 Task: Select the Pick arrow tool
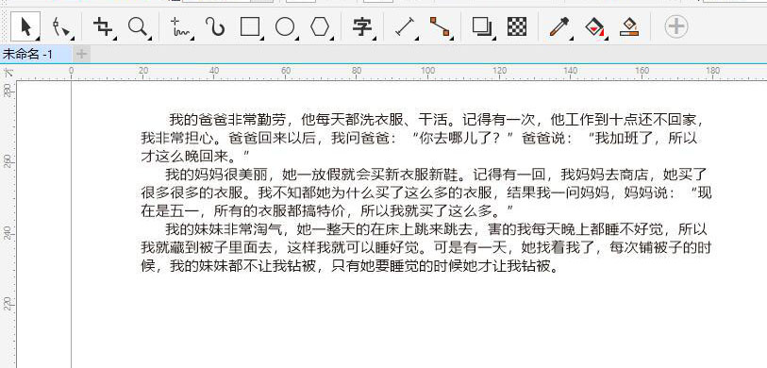[25, 27]
